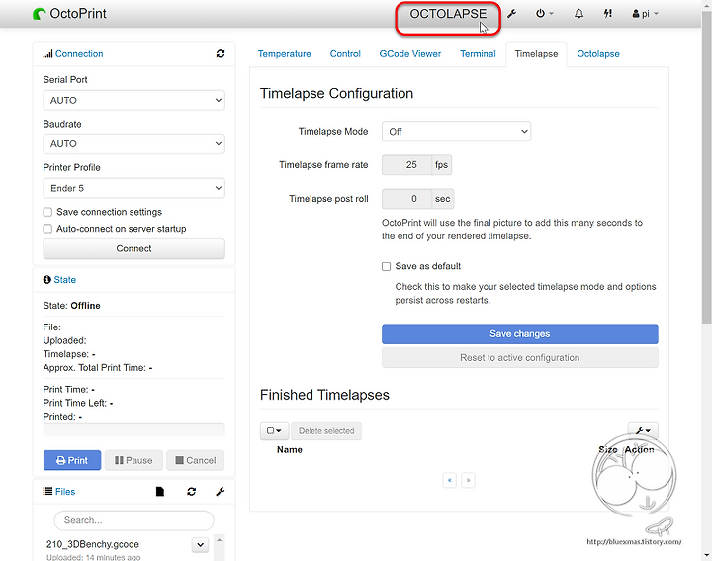Viewport: 712px width, 561px height.
Task: Check the Save as default option
Action: (386, 266)
